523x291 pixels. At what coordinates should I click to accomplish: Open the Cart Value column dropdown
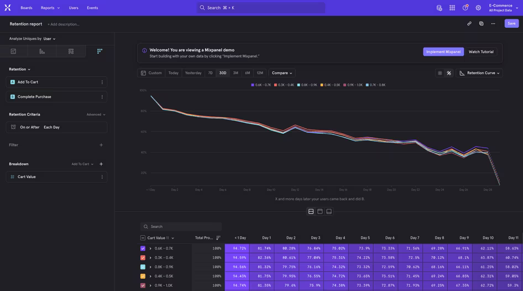[160, 238]
